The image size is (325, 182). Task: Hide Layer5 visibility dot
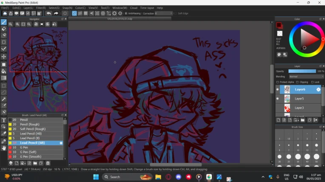pos(277,99)
